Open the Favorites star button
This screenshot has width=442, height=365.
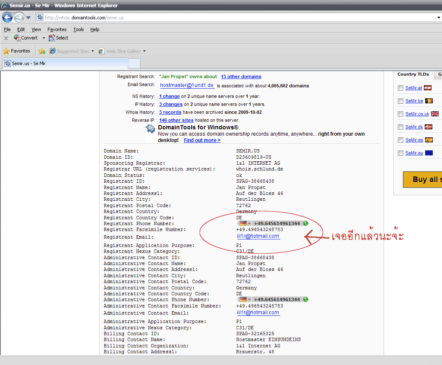17,51
